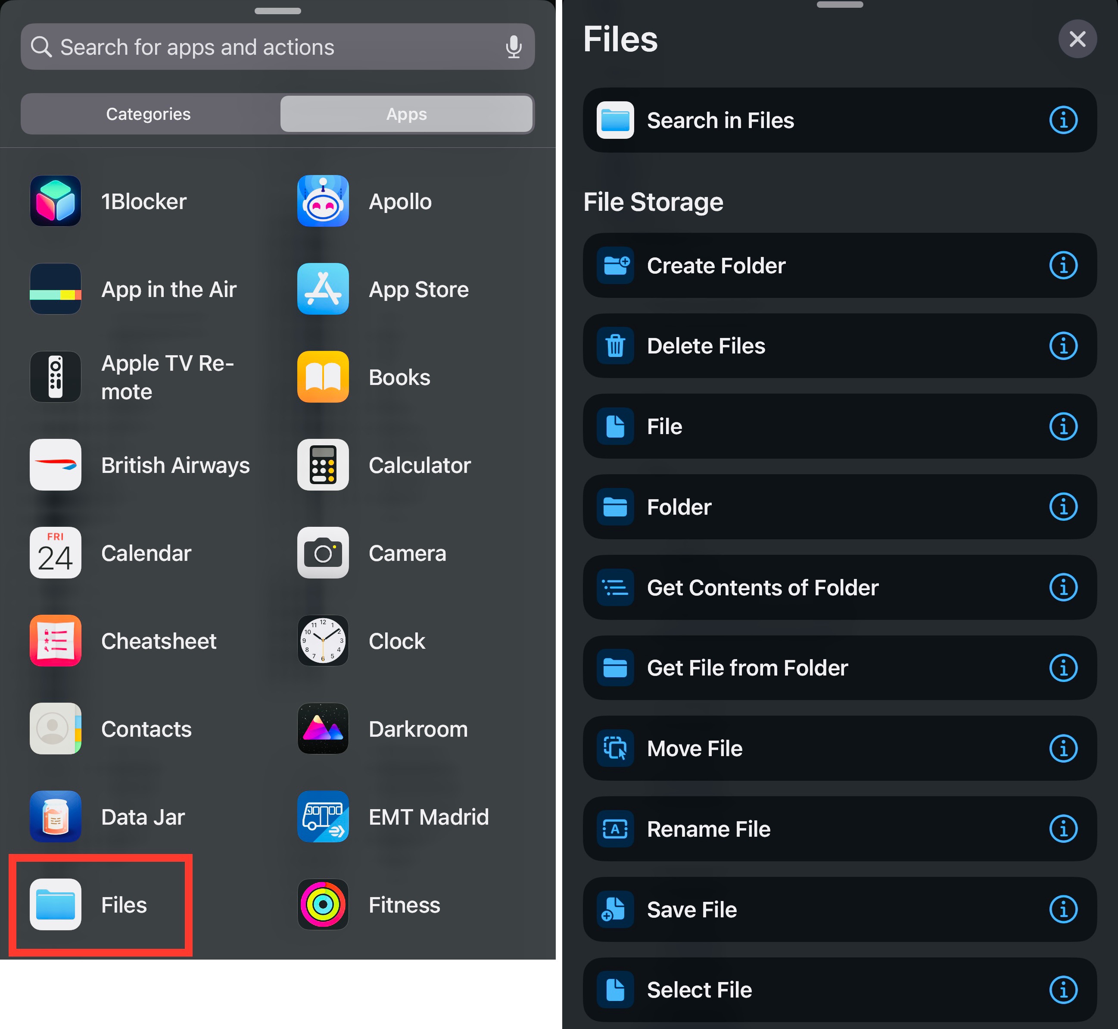Switch to the Apps tab
The height and width of the screenshot is (1029, 1118).
point(407,114)
